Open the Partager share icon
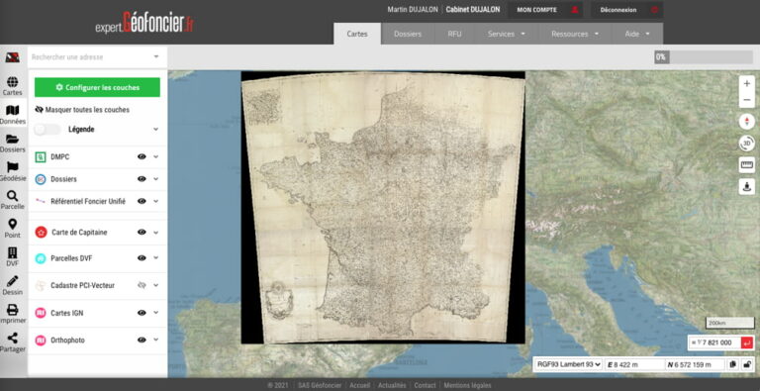 pyautogui.click(x=13, y=338)
